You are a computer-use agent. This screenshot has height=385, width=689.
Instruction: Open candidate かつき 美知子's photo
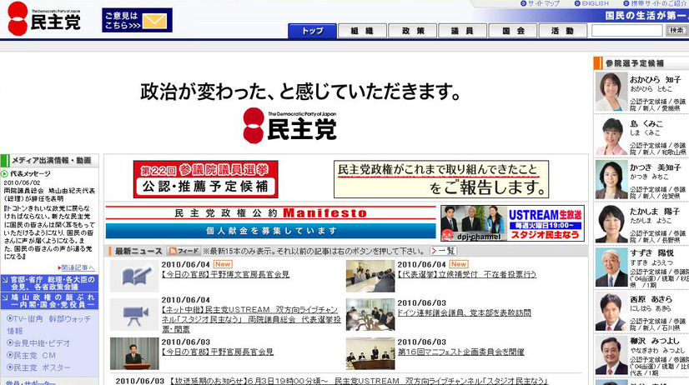tap(611, 179)
